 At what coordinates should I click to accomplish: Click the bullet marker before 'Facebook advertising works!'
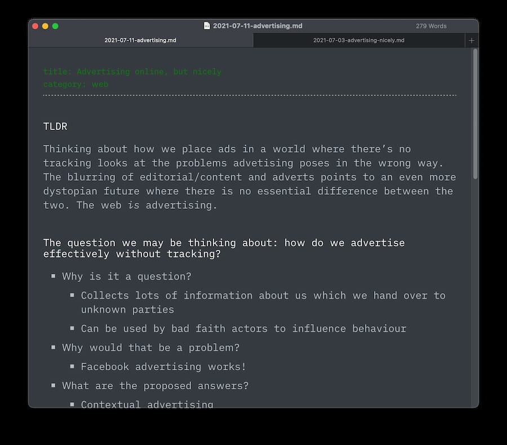click(72, 366)
